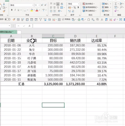
Task: Apply underline formatting
Action: coord(18,10)
